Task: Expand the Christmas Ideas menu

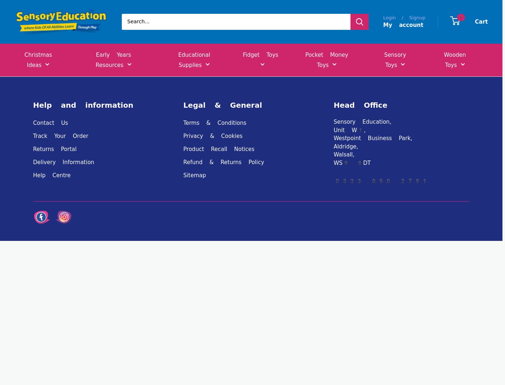Action: coord(38,60)
